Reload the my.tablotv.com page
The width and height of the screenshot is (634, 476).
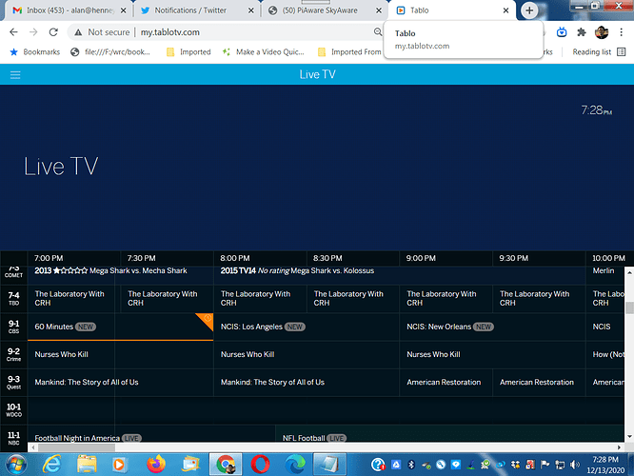tap(53, 32)
